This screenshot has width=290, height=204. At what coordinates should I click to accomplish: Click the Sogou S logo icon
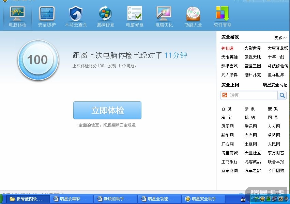point(225,95)
